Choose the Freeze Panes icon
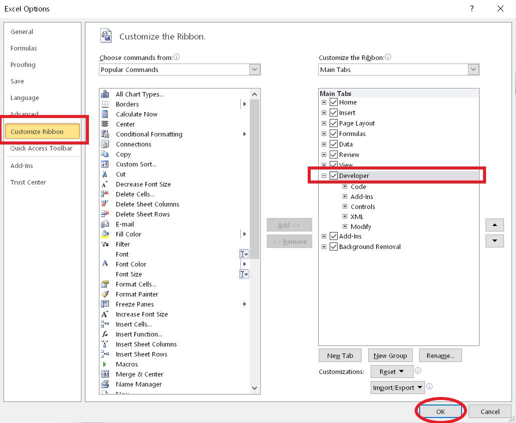 [105, 304]
